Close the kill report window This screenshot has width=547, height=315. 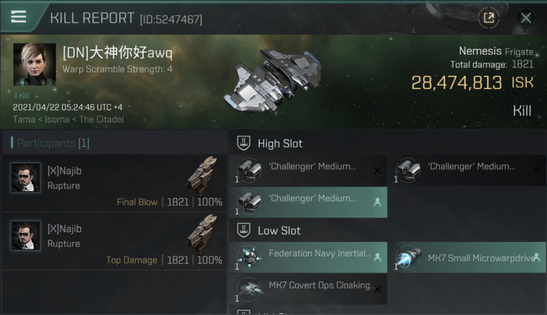pos(526,18)
